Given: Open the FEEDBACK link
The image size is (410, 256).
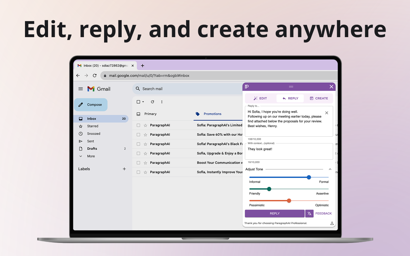Looking at the screenshot, I should 324,213.
